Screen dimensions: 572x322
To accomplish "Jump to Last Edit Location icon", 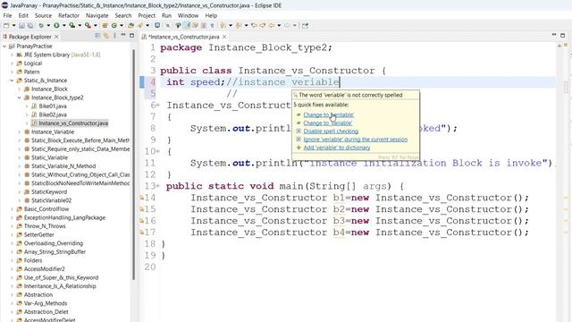I will click(x=254, y=26).
